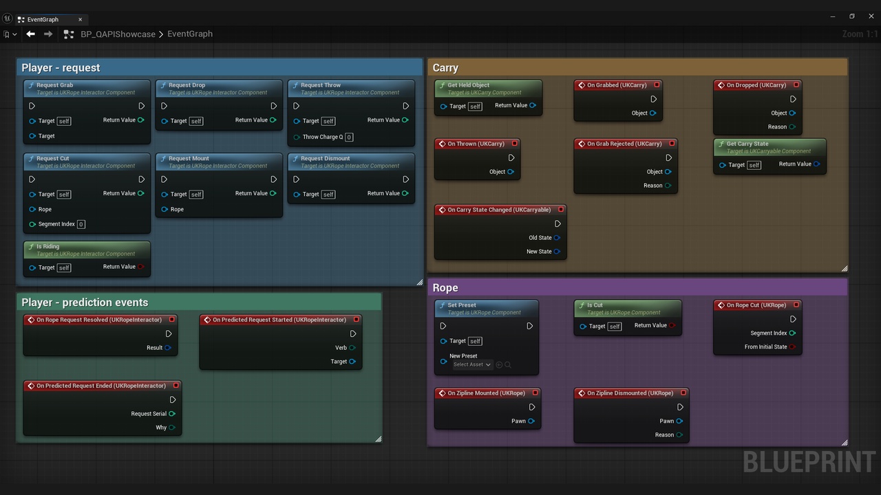
Task: Click the Request Grab Return Value pin
Action: coord(140,120)
